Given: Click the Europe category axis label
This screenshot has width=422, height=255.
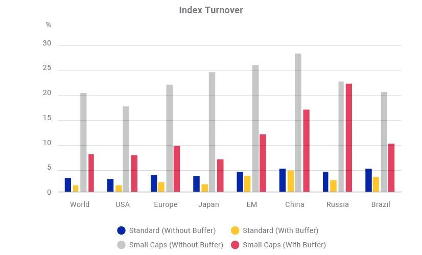Looking at the screenshot, I should 166,204.
